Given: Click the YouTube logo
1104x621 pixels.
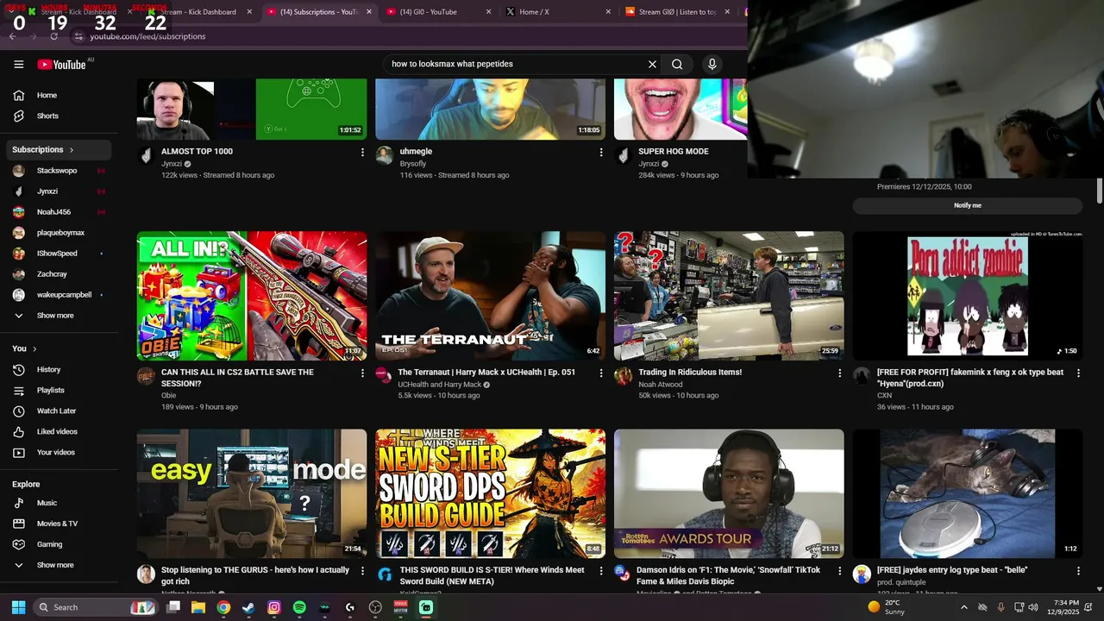Looking at the screenshot, I should tap(61, 65).
